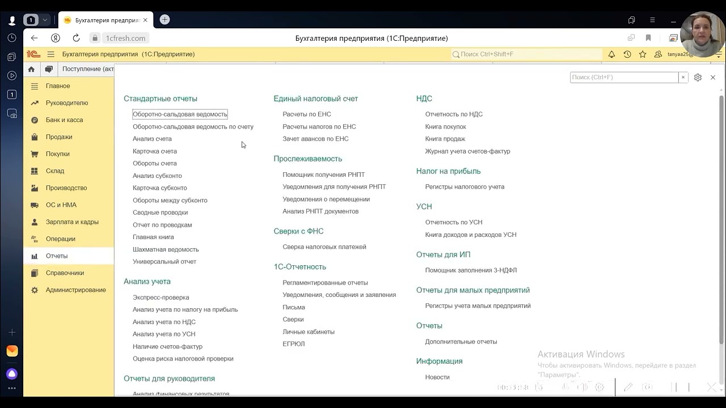
Task: Bookmark the page in the address bar
Action: tap(648, 38)
